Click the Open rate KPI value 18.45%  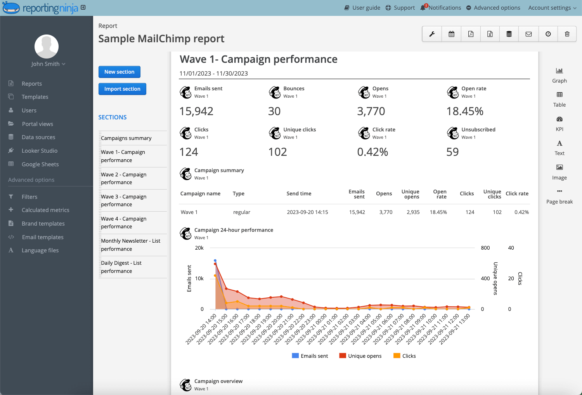click(x=465, y=111)
